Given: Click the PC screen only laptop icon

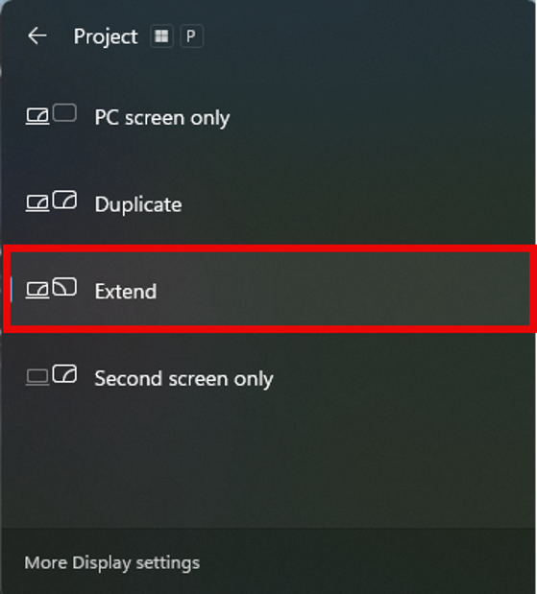Looking at the screenshot, I should tap(37, 116).
